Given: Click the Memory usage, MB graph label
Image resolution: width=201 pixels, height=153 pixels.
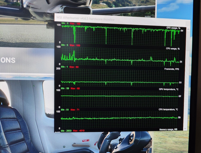Looking at the screenshot, I should pos(168,129).
